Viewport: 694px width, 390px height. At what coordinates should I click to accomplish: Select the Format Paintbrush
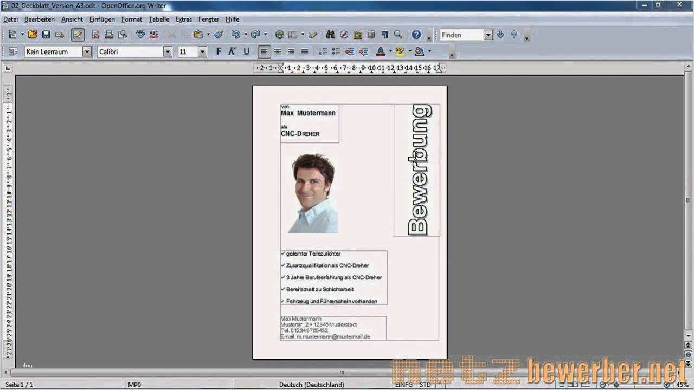(217, 34)
